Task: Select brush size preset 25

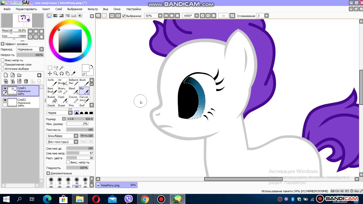Action: click(51, 181)
